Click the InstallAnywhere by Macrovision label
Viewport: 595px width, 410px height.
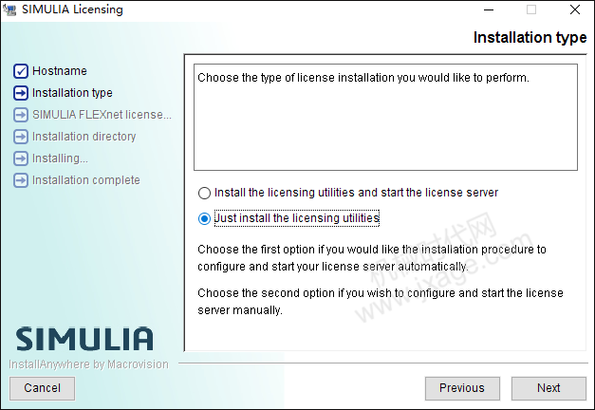88,364
